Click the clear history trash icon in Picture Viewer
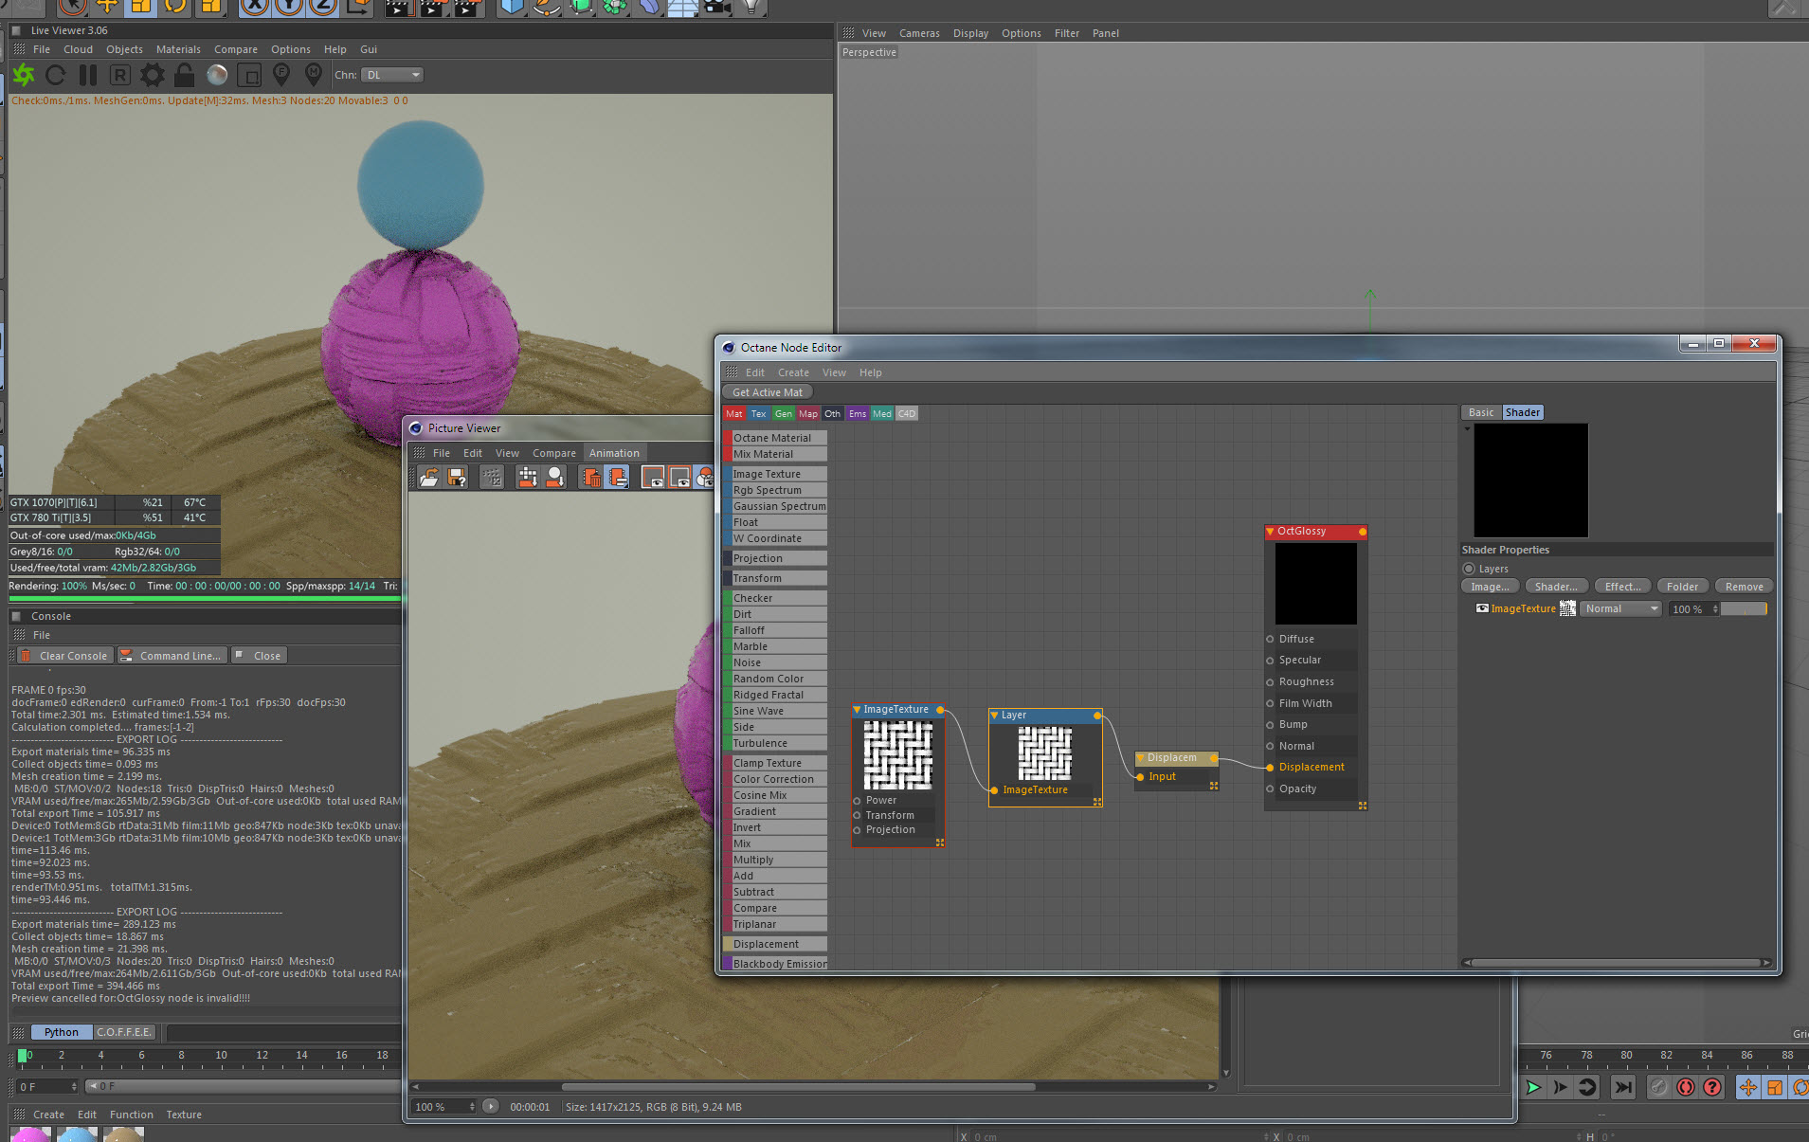The width and height of the screenshot is (1809, 1142). point(590,478)
